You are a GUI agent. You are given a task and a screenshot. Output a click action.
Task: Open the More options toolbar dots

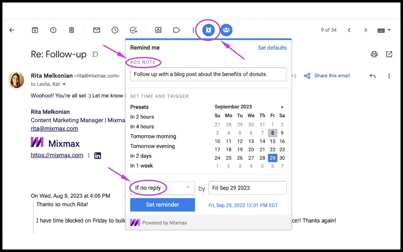[x=193, y=30]
